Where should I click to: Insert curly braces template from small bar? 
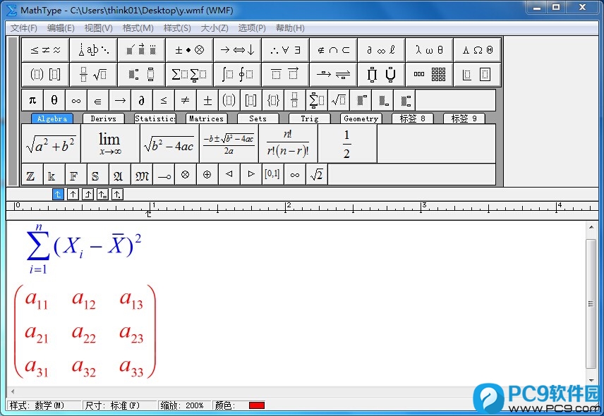pos(273,100)
